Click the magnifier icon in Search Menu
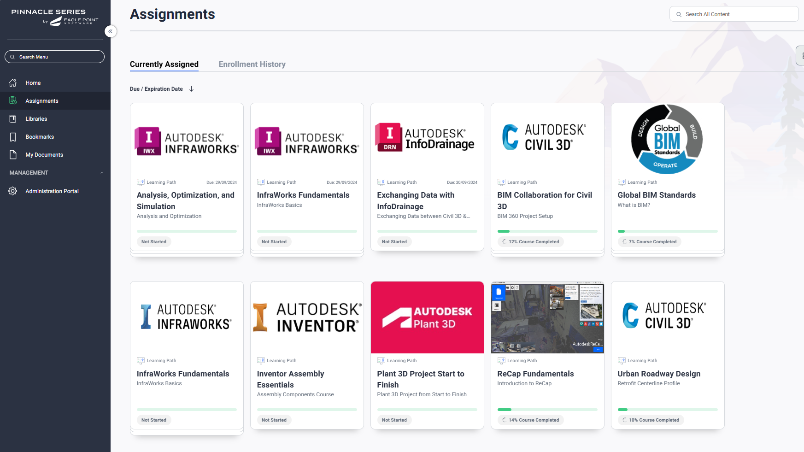The width and height of the screenshot is (804, 452). 12,57
